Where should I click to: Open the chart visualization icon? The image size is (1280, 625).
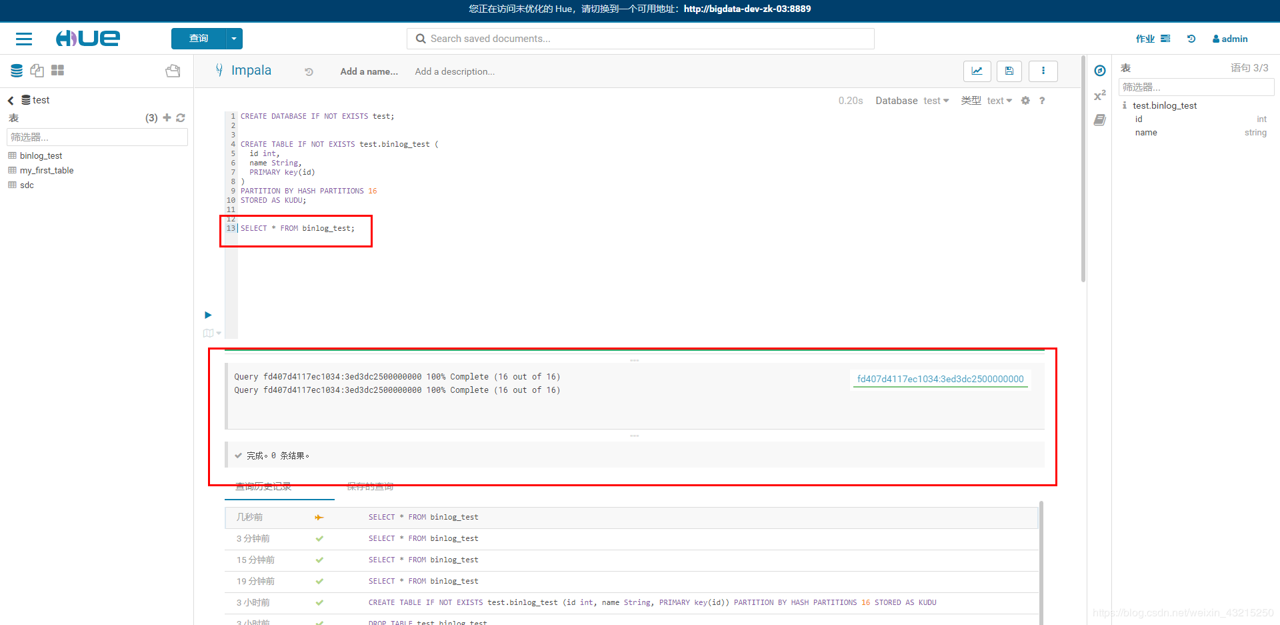tap(977, 71)
